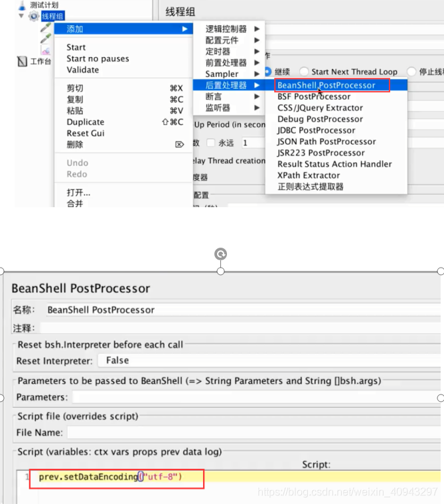
Task: Click the workbench icon in tree
Action: [x=22, y=61]
